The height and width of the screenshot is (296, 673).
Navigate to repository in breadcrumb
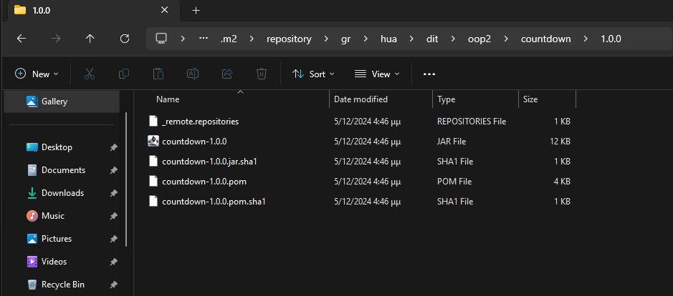pyautogui.click(x=289, y=39)
